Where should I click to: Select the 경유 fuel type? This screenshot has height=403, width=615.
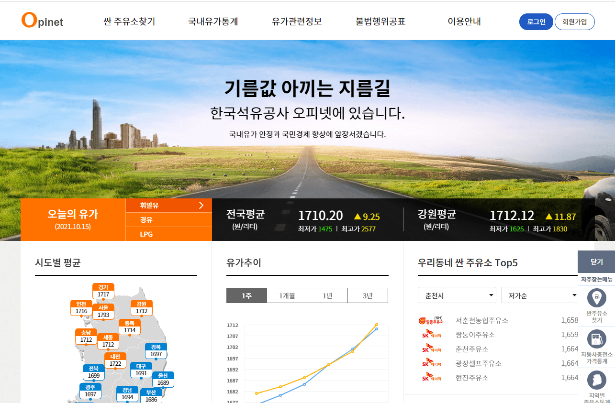pos(168,220)
